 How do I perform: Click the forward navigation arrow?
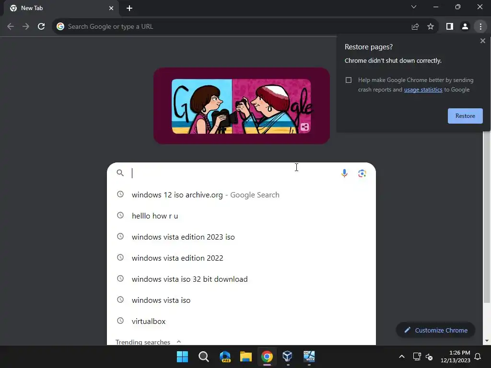tap(26, 26)
